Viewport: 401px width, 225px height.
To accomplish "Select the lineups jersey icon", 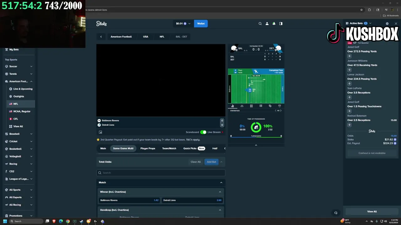I will [x=279, y=106].
